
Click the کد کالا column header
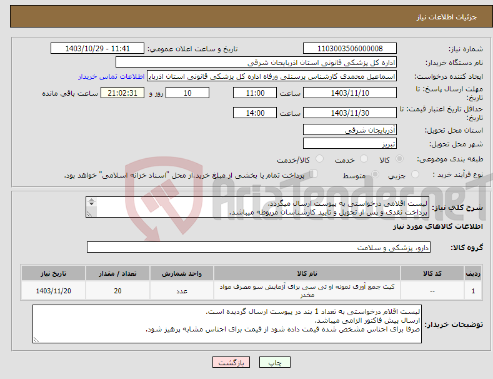click(432, 273)
